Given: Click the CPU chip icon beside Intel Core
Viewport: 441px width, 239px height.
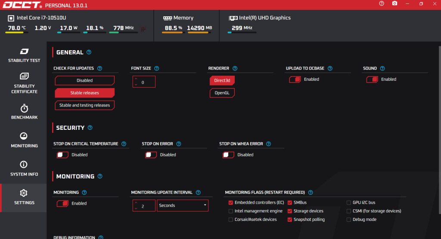Looking at the screenshot, I should click(x=11, y=18).
